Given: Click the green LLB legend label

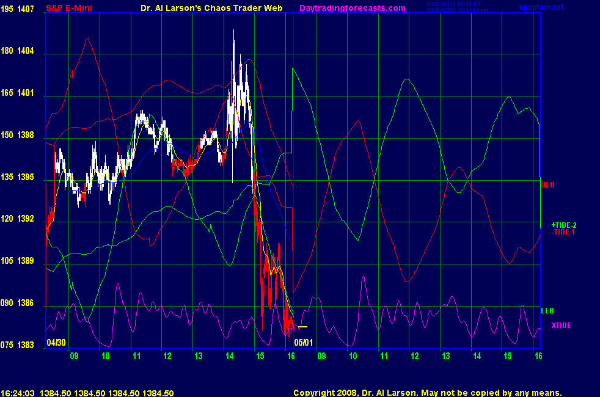Looking at the screenshot, I should point(547,311).
